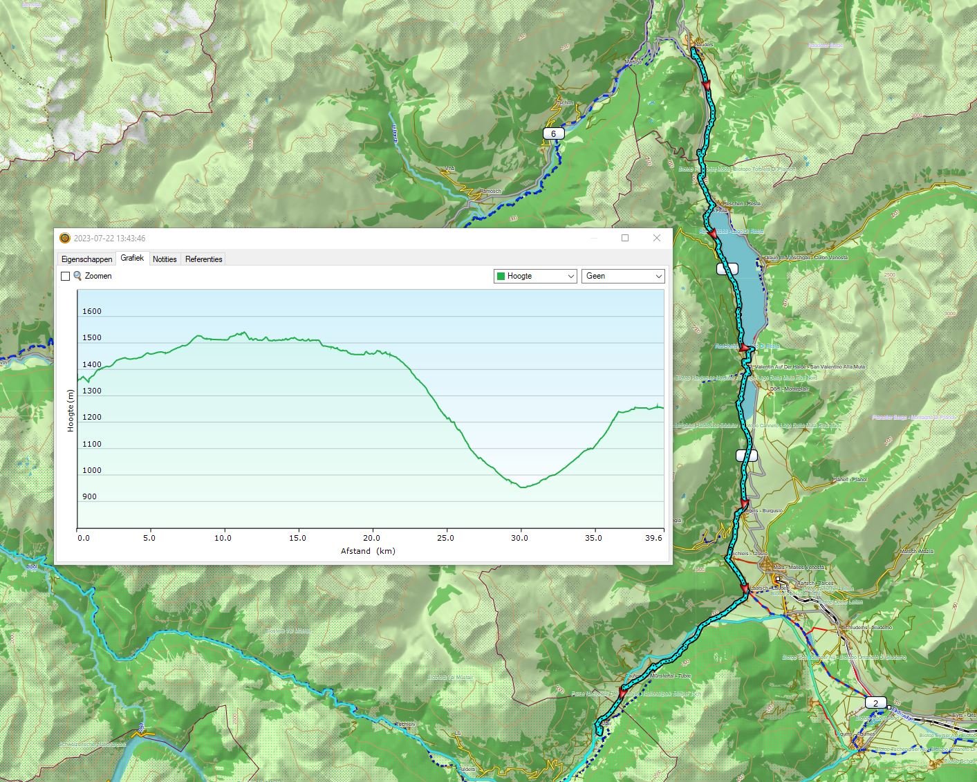Viewport: 977px width, 782px height.
Task: Select the Referenties tab
Action: click(203, 259)
